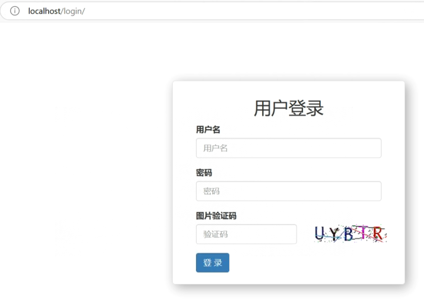Focus the 密码 password input field
This screenshot has height=299, width=424.
coord(289,191)
